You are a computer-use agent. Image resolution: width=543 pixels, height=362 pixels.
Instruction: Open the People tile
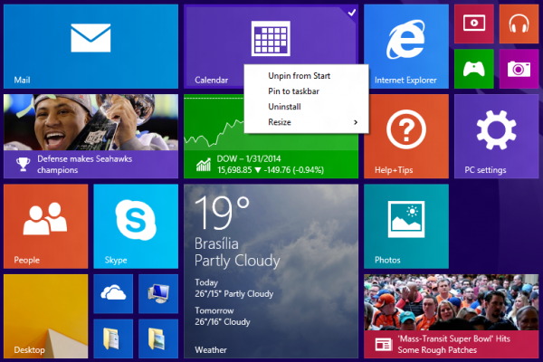click(46, 226)
